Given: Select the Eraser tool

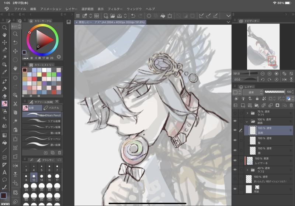Looking at the screenshot, I should tap(4, 96).
